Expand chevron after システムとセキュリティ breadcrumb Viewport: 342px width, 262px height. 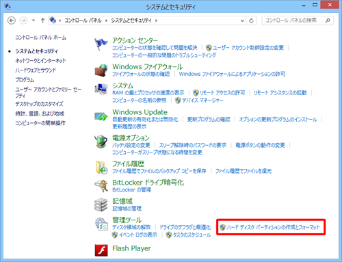point(156,21)
